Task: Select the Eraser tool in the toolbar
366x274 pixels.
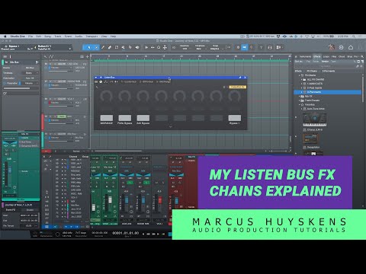Action: point(110,47)
